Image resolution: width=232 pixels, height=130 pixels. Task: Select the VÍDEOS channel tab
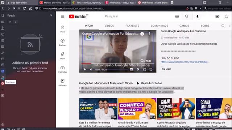tap(109, 26)
